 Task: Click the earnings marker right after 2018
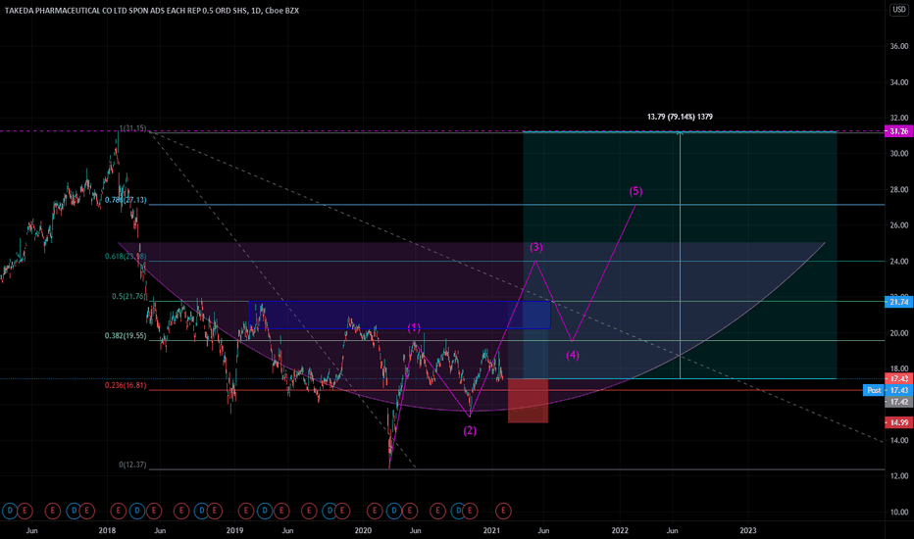coord(119,511)
